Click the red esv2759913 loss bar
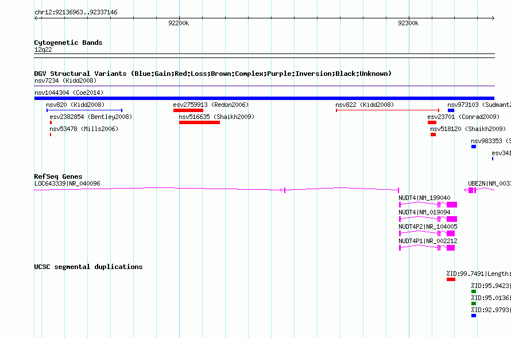The height and width of the screenshot is (338, 511). (x=188, y=110)
